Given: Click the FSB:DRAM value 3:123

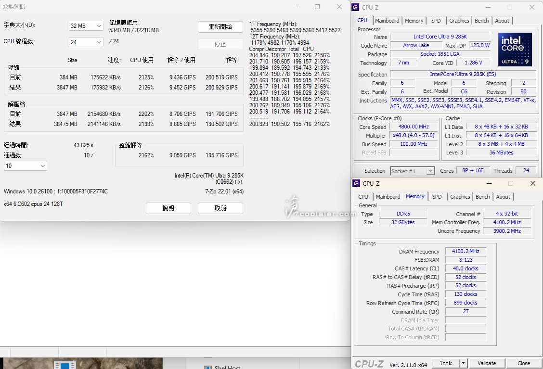Looking at the screenshot, I should click(466, 260).
